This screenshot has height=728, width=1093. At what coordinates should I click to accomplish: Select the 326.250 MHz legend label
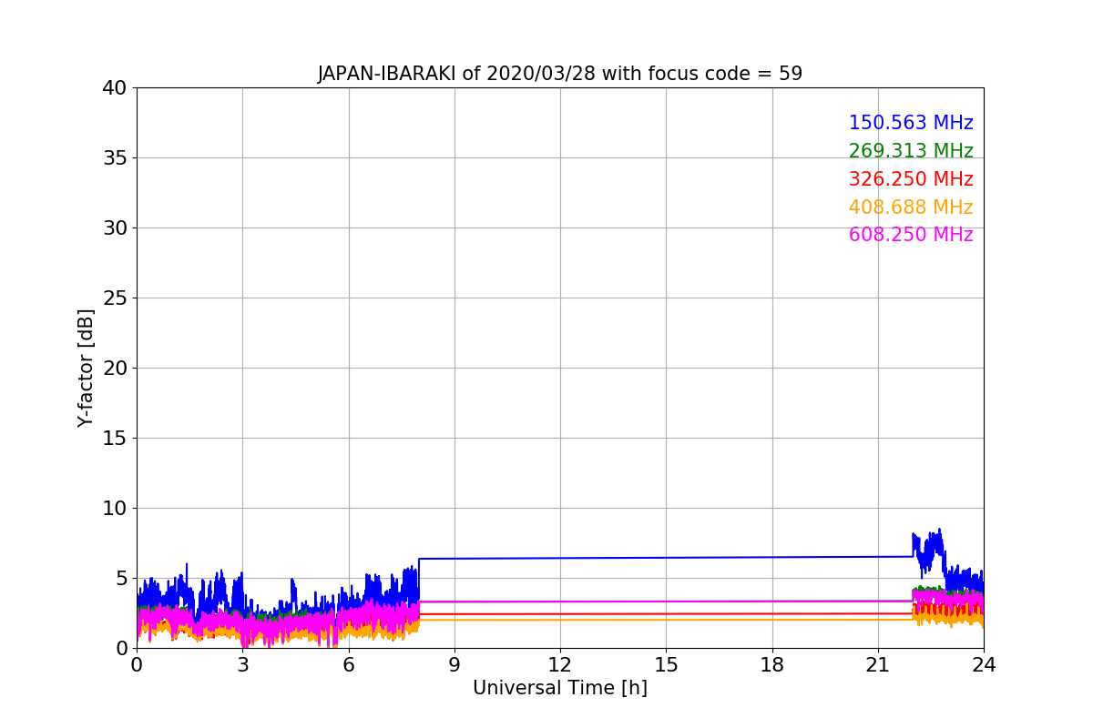911,179
